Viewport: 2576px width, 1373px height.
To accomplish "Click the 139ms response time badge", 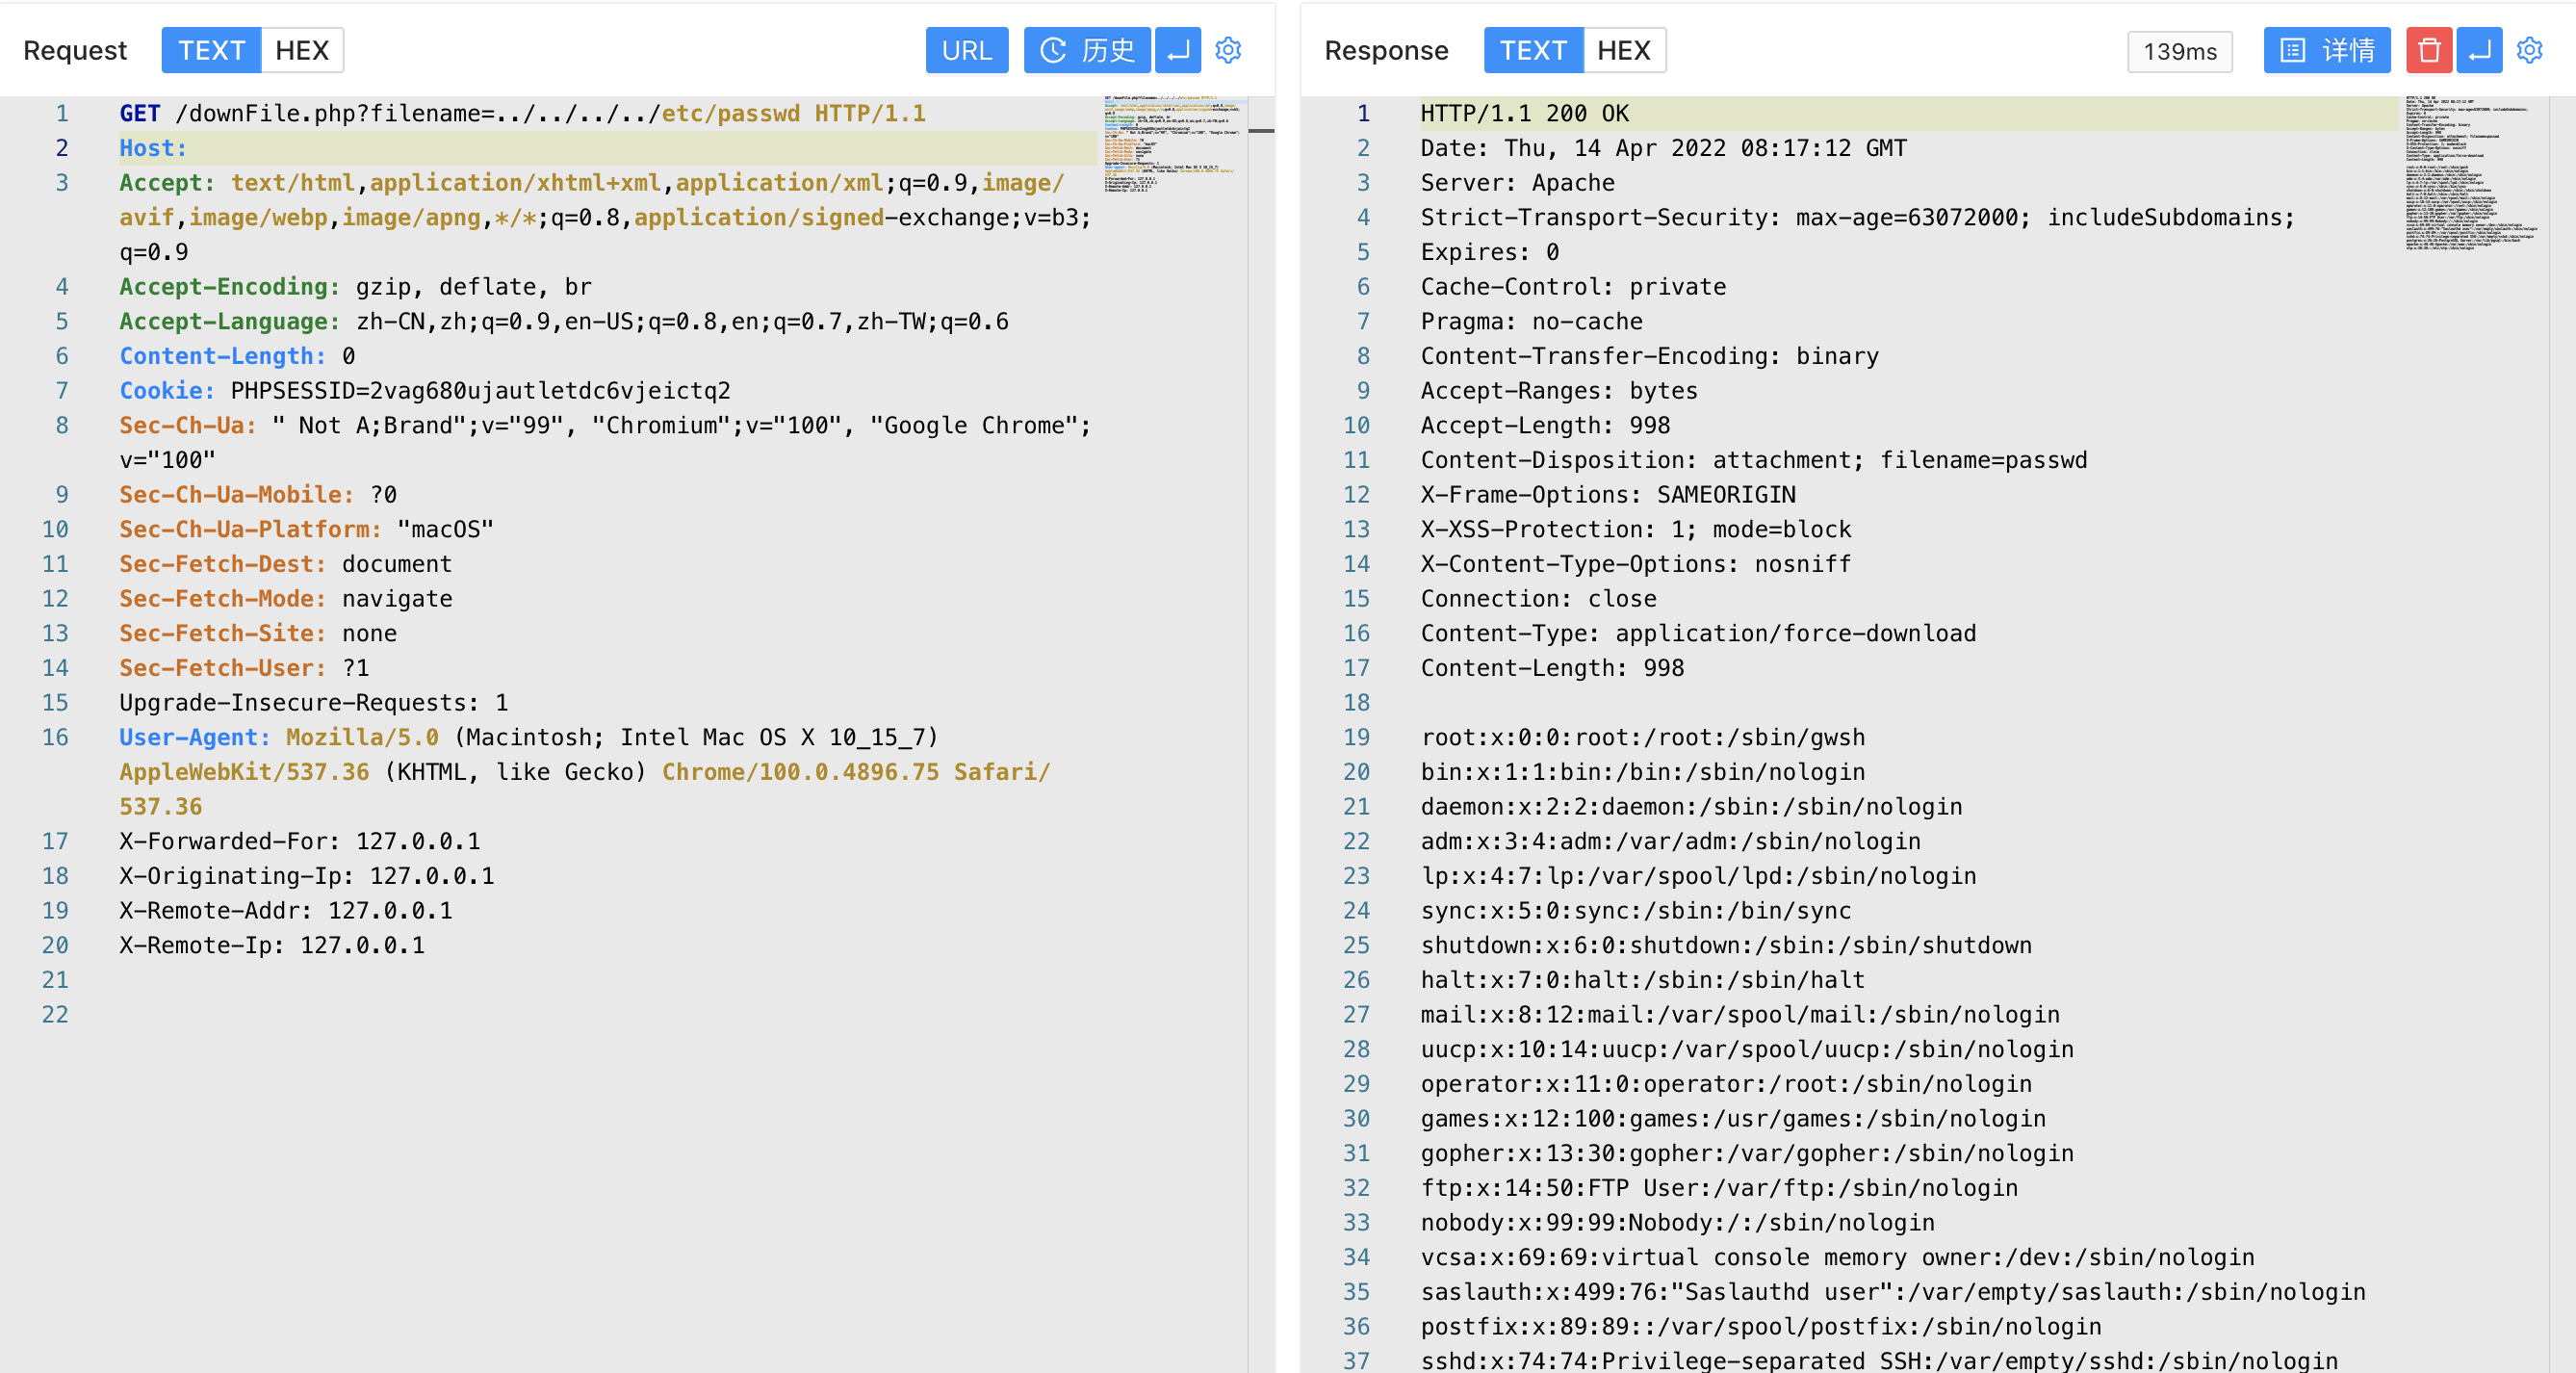I will (2179, 51).
